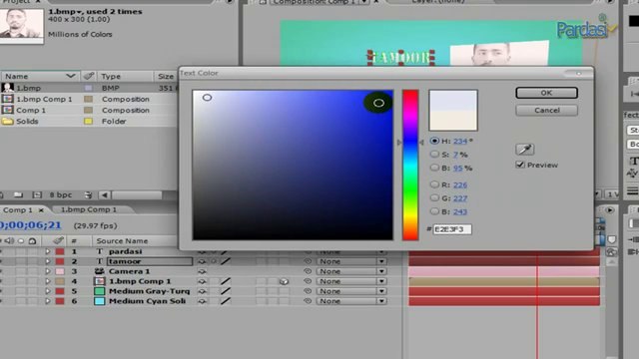The height and width of the screenshot is (359, 639).
Task: Select the S saturation radio button
Action: pos(434,155)
